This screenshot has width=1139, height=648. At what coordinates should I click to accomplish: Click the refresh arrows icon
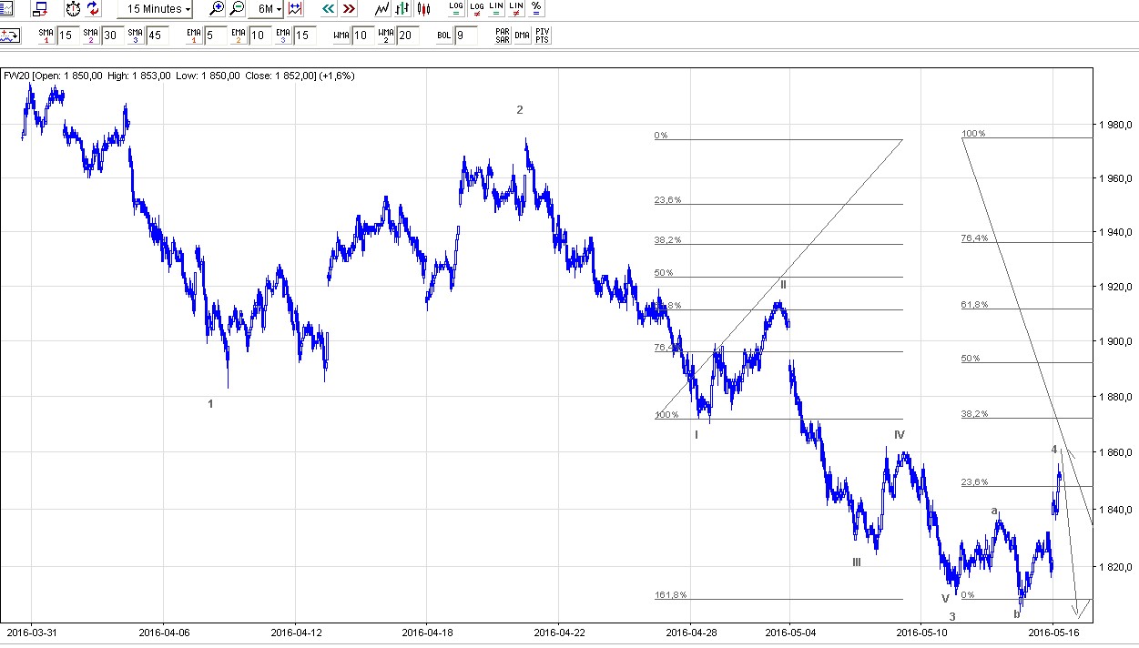point(93,9)
